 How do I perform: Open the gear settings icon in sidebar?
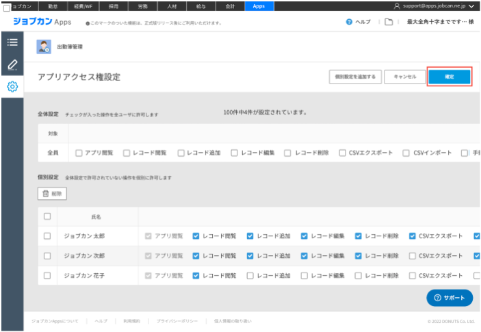[12, 87]
